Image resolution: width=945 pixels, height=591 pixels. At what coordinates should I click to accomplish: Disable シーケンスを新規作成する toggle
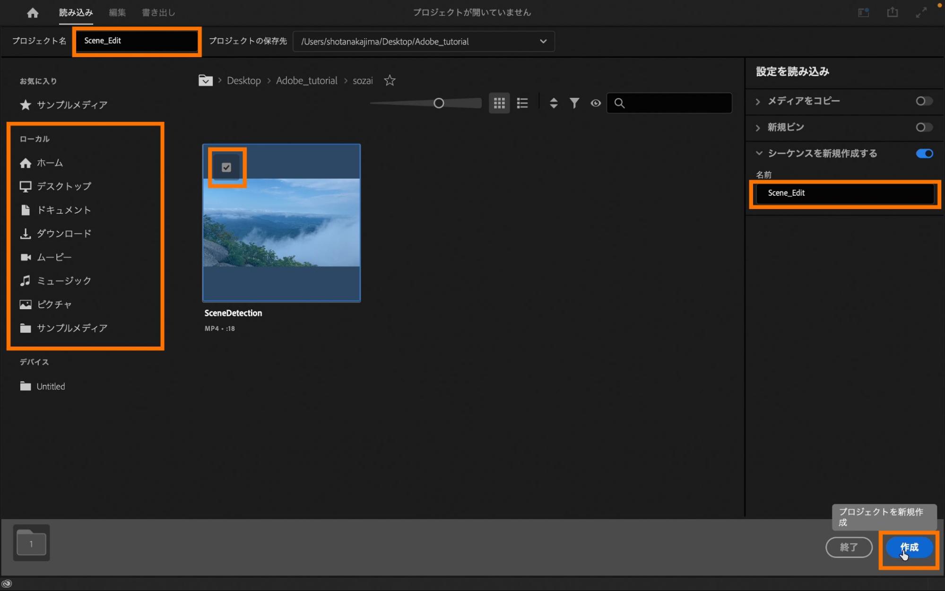[924, 154]
